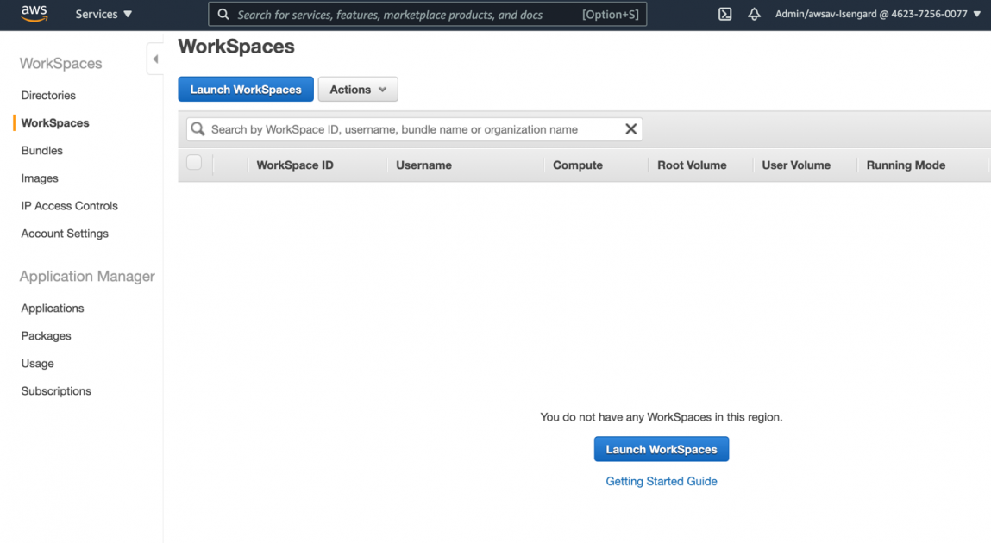Go to Bundles in the sidebar
This screenshot has width=991, height=543.
41,150
